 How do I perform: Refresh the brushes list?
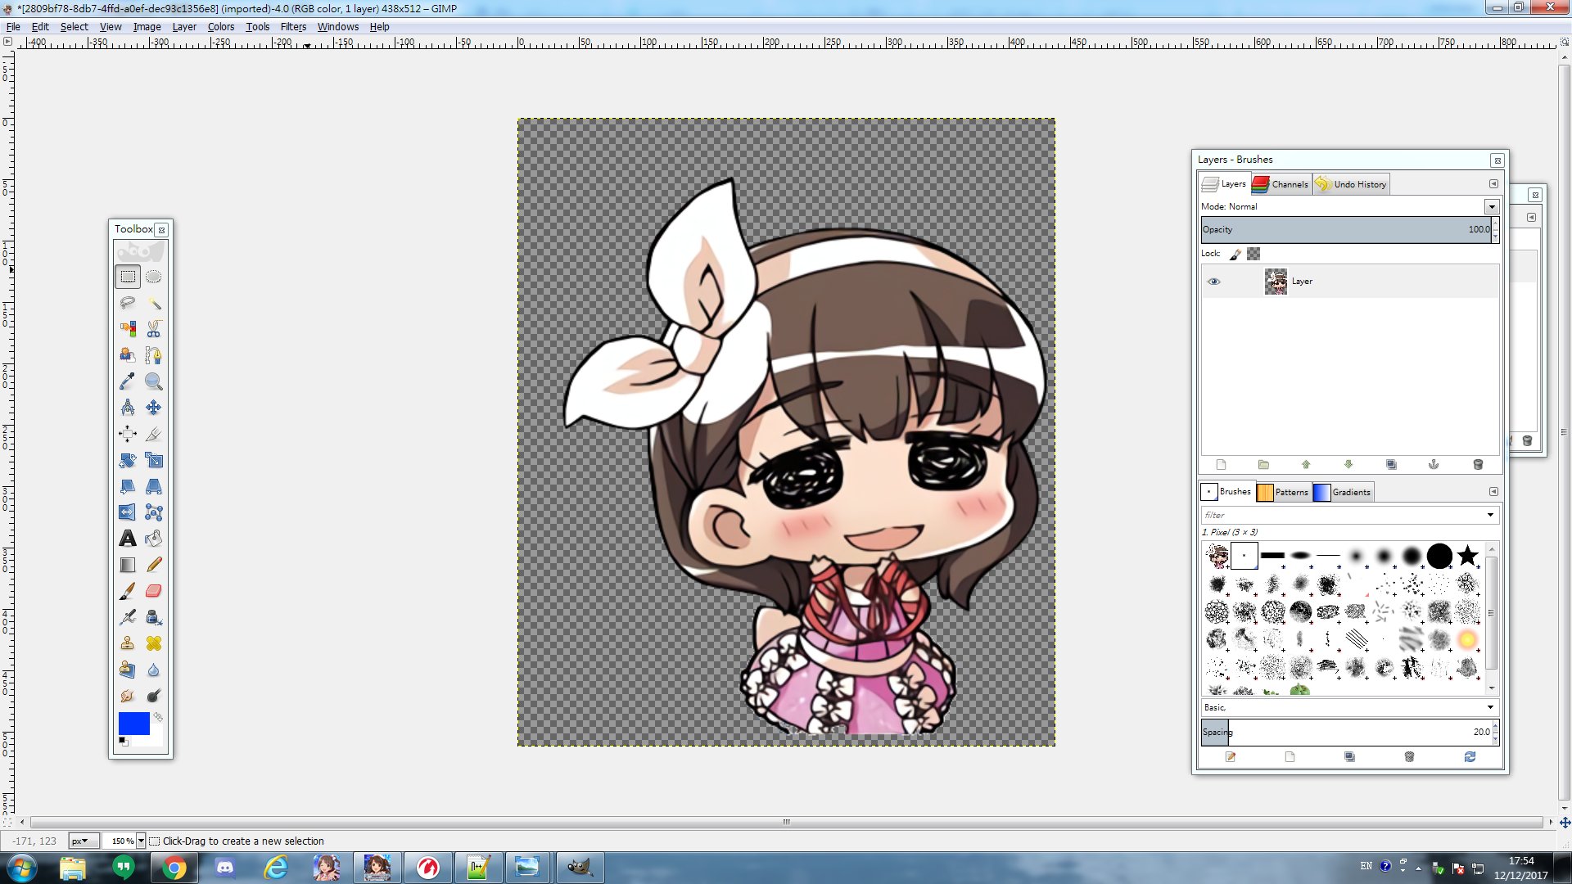(x=1470, y=757)
